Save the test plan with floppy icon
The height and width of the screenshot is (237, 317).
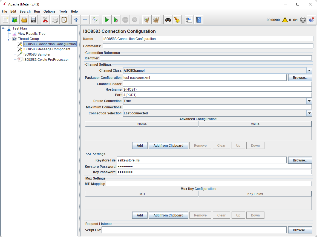coord(33,20)
